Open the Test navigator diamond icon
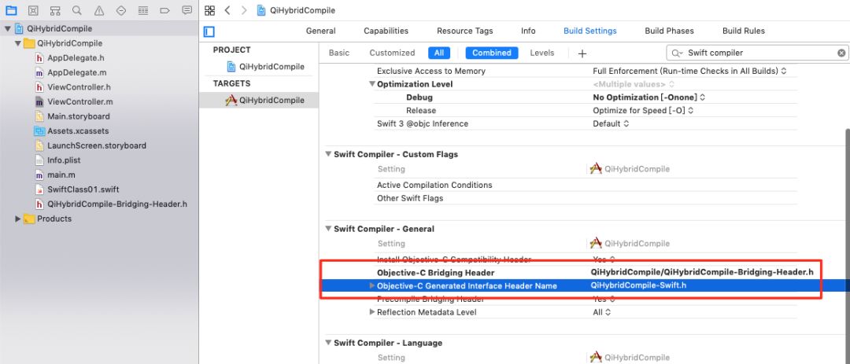 point(121,10)
